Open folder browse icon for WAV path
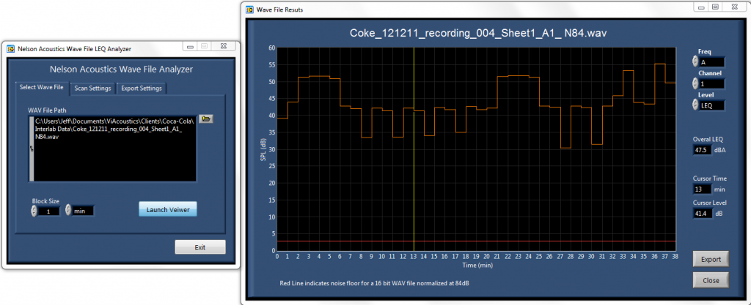This screenshot has width=751, height=305. click(206, 118)
